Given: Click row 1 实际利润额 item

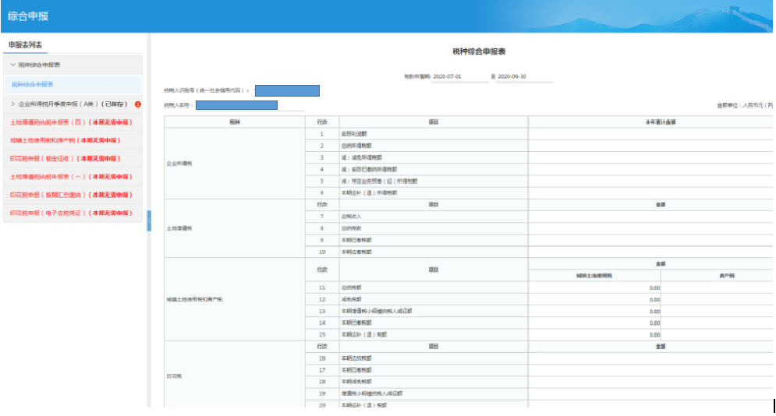Looking at the screenshot, I should (x=354, y=134).
